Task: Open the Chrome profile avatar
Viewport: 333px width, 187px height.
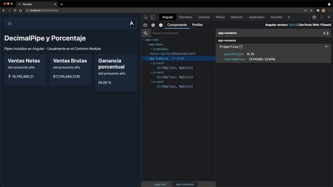Action: coord(324,10)
